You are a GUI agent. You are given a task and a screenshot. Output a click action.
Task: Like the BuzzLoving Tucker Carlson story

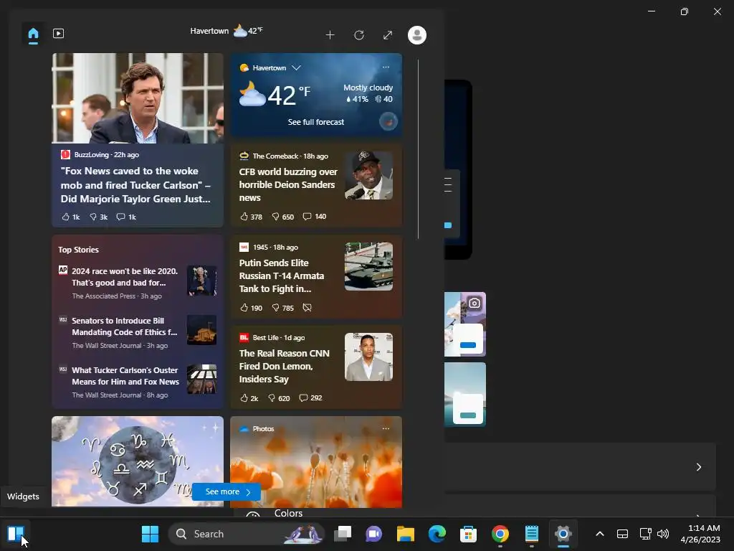[x=71, y=217]
